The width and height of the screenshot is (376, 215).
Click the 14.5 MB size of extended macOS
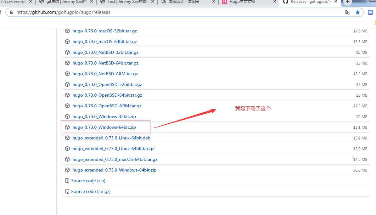coord(360,159)
